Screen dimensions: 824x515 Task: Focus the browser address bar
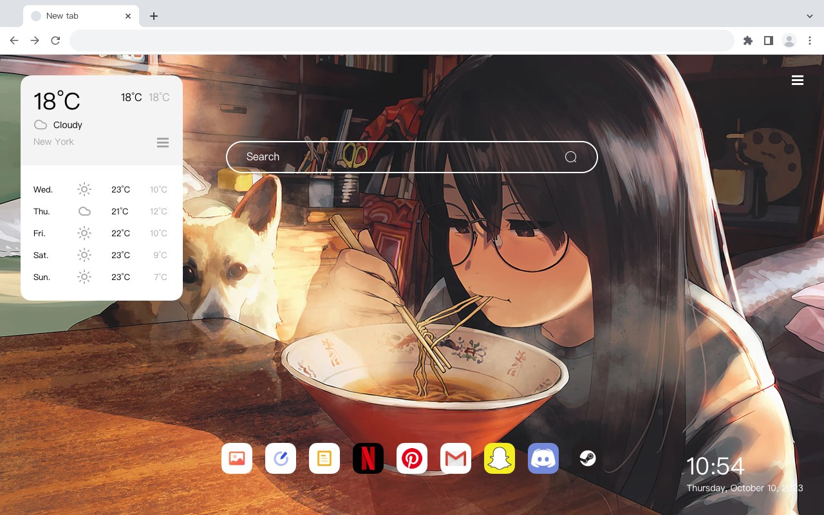point(402,41)
